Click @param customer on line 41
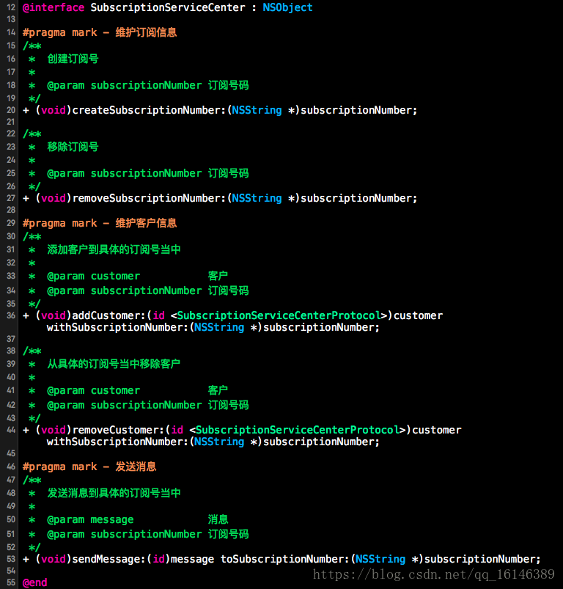The height and width of the screenshot is (589, 563). [93, 391]
